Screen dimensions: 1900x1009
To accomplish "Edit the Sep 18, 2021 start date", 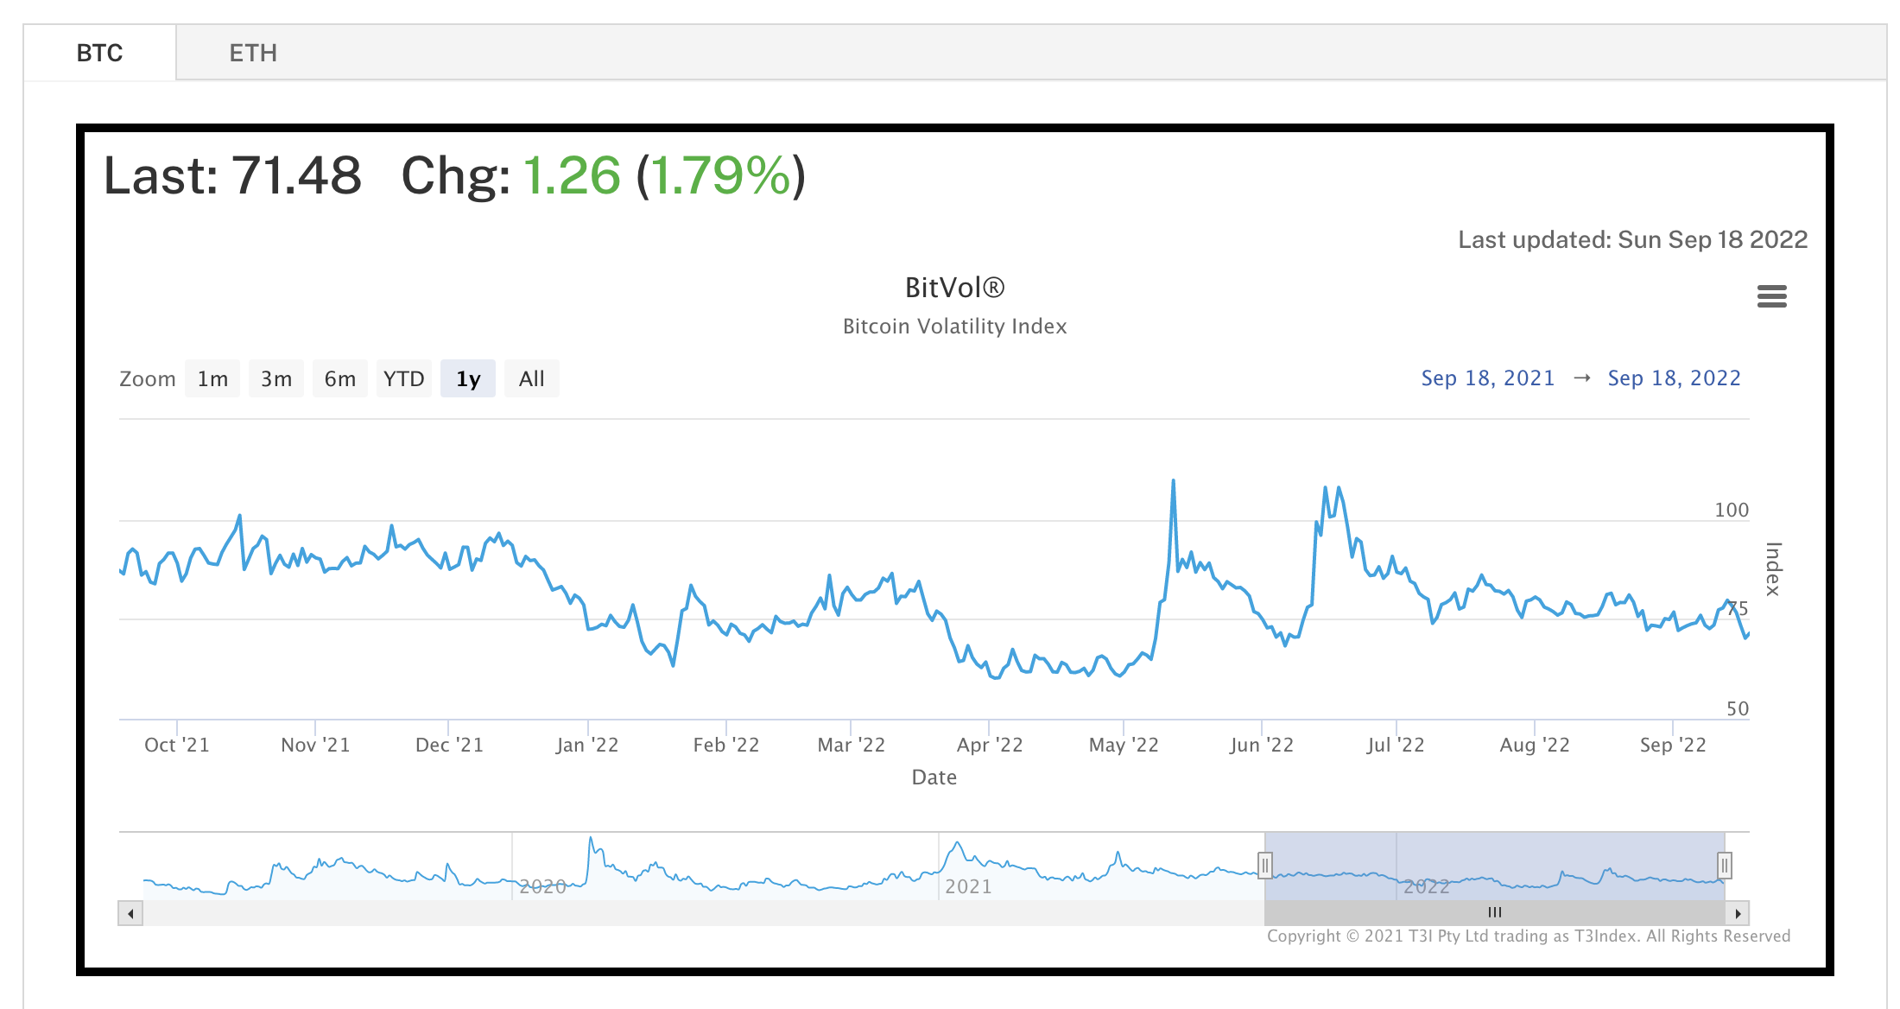I will [1487, 378].
